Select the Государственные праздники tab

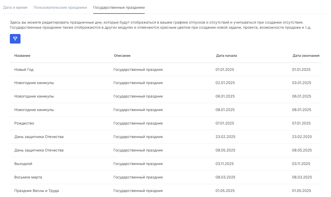click(x=119, y=7)
